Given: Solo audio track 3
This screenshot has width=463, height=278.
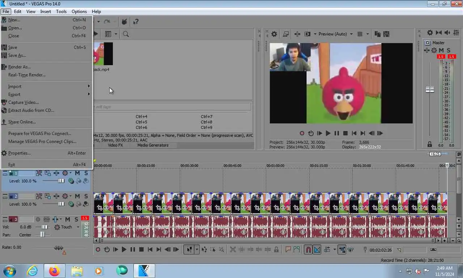Looking at the screenshot, I should click(x=76, y=219).
